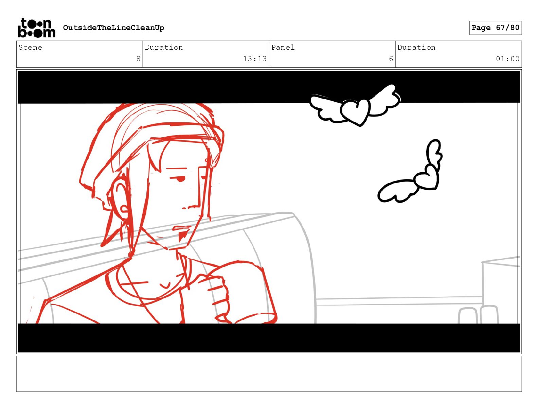Click the panel duration '01:00'
The width and height of the screenshot is (538, 416).
[507, 59]
